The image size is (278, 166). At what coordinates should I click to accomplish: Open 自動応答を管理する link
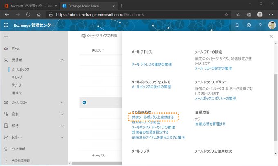tap(210, 124)
